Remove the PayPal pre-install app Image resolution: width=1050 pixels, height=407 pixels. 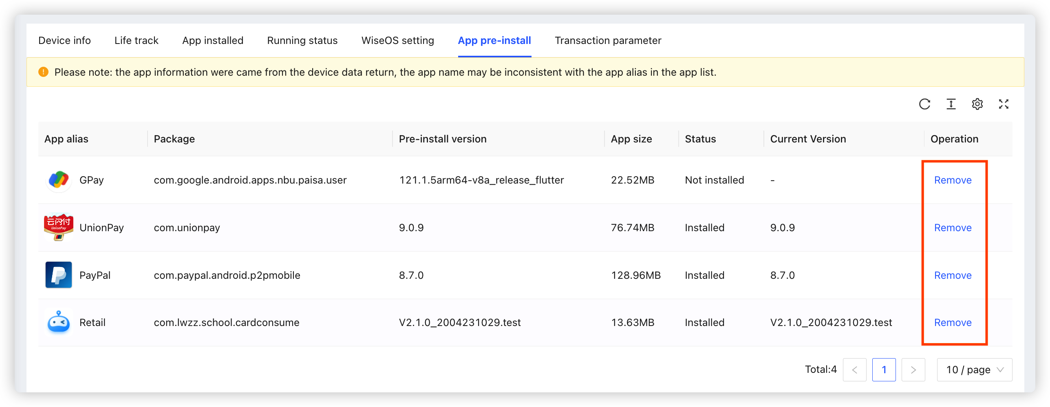(x=953, y=275)
